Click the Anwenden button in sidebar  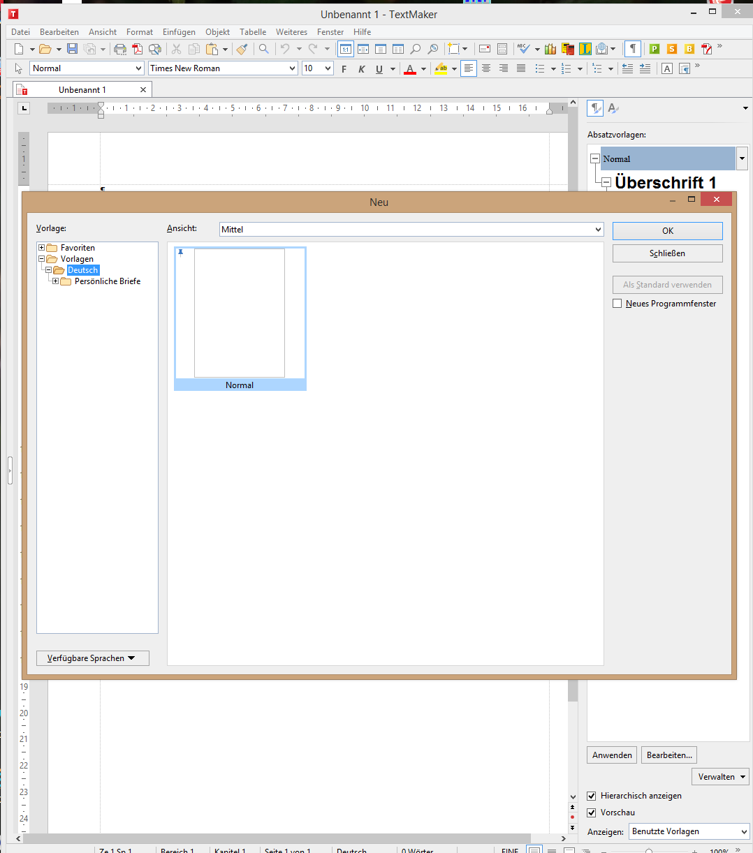[x=613, y=755]
